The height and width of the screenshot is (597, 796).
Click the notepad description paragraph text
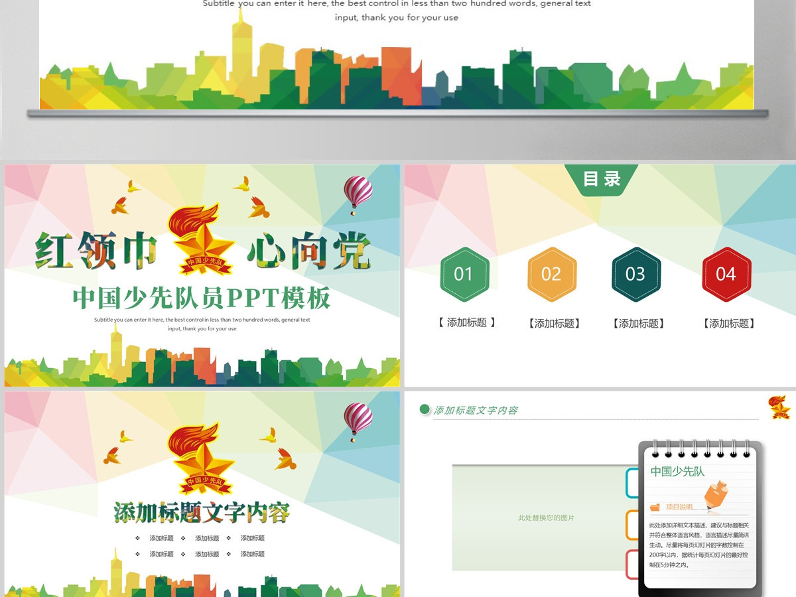tap(699, 545)
